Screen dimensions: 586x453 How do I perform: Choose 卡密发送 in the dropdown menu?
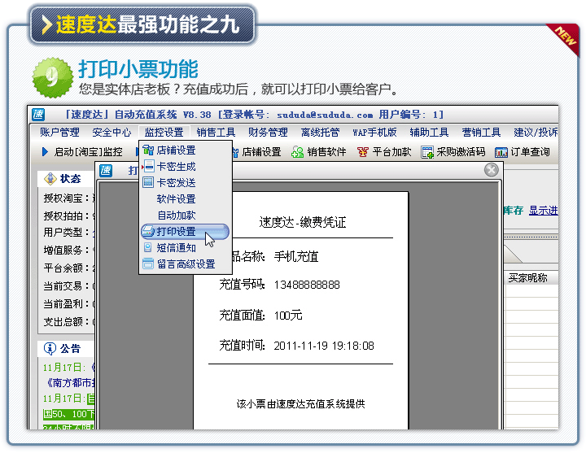176,183
